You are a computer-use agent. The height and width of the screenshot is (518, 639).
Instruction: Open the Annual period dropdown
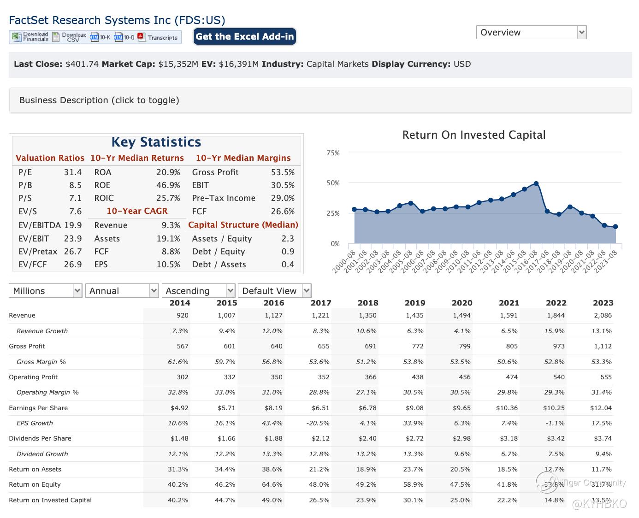click(x=122, y=291)
